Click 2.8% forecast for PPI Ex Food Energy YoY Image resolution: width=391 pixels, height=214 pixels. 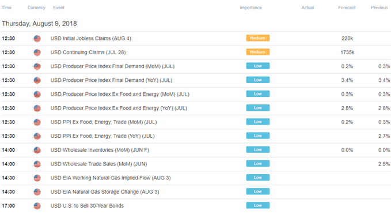coord(347,108)
